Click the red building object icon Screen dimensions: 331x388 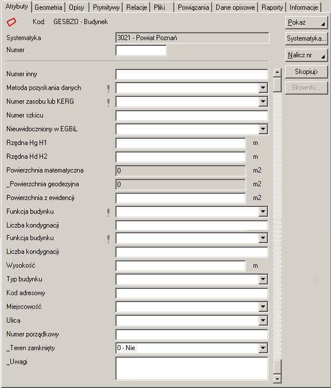[x=11, y=22]
